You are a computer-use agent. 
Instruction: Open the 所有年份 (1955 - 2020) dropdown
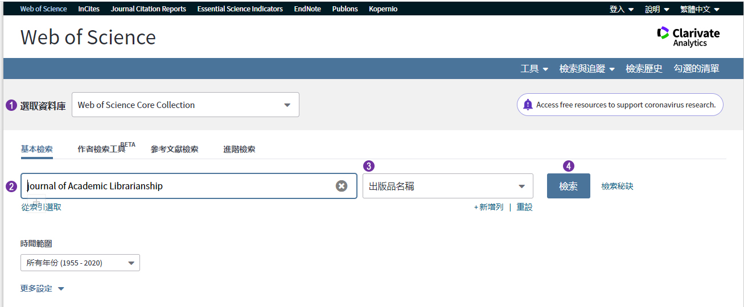pyautogui.click(x=80, y=263)
